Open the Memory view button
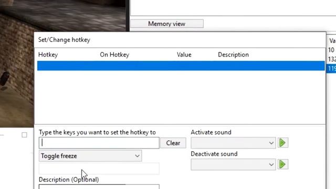 [x=167, y=24]
